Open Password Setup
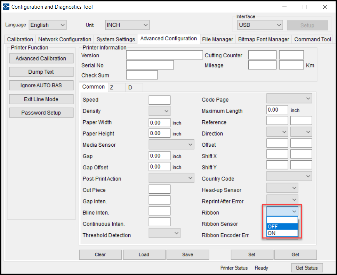337x275 pixels. (41, 113)
